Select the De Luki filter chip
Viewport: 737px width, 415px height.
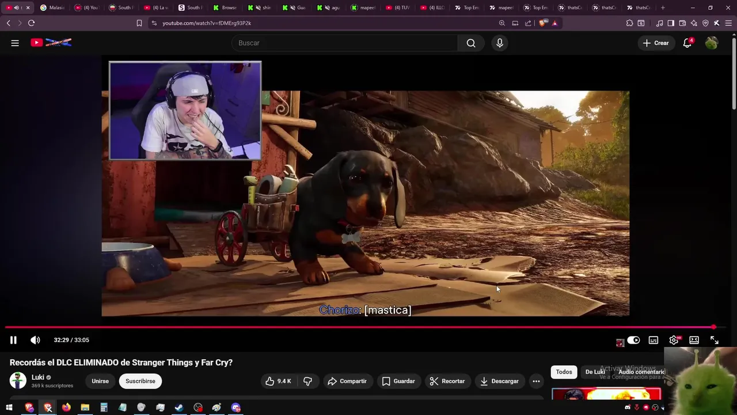click(595, 372)
